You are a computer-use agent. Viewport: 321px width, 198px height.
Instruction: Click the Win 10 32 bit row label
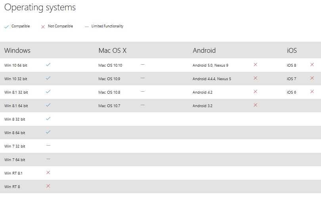[16, 79]
